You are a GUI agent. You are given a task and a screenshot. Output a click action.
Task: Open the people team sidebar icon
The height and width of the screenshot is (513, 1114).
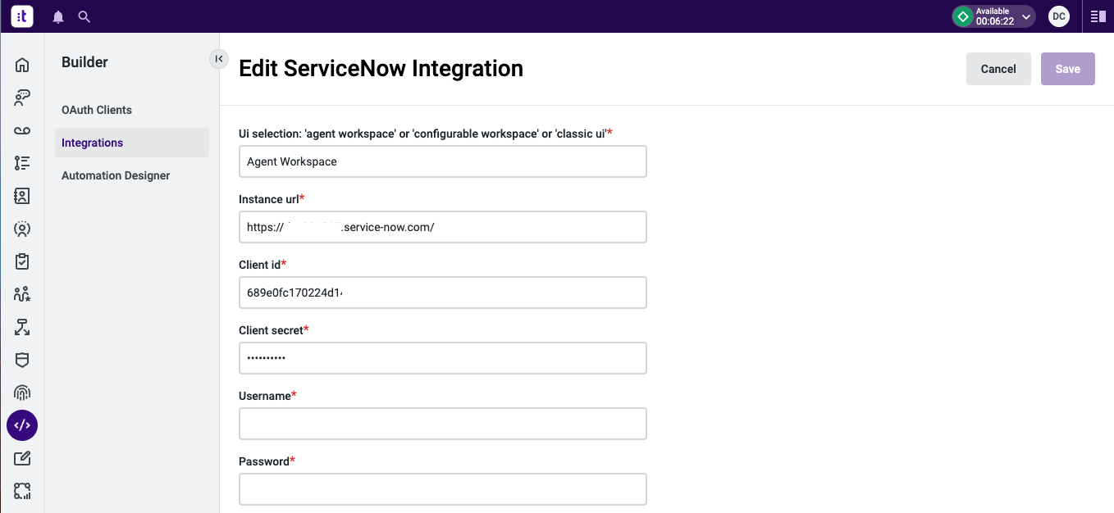22,294
